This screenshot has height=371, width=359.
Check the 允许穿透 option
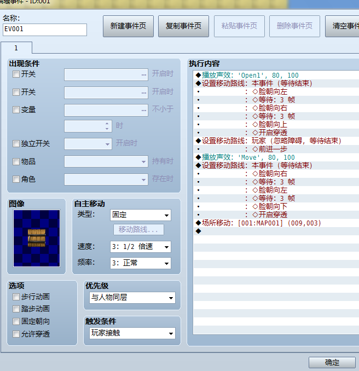[x=16, y=334]
